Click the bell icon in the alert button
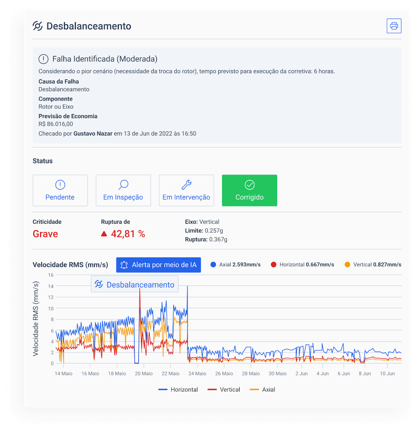Screen dimensions: 420x432 (124, 265)
